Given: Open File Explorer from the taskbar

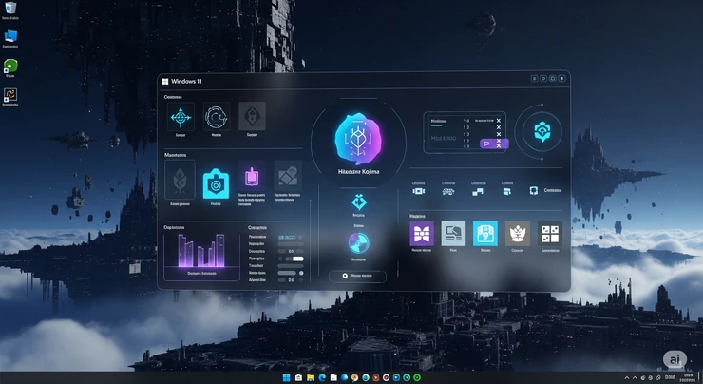Looking at the screenshot, I should pyautogui.click(x=311, y=377).
